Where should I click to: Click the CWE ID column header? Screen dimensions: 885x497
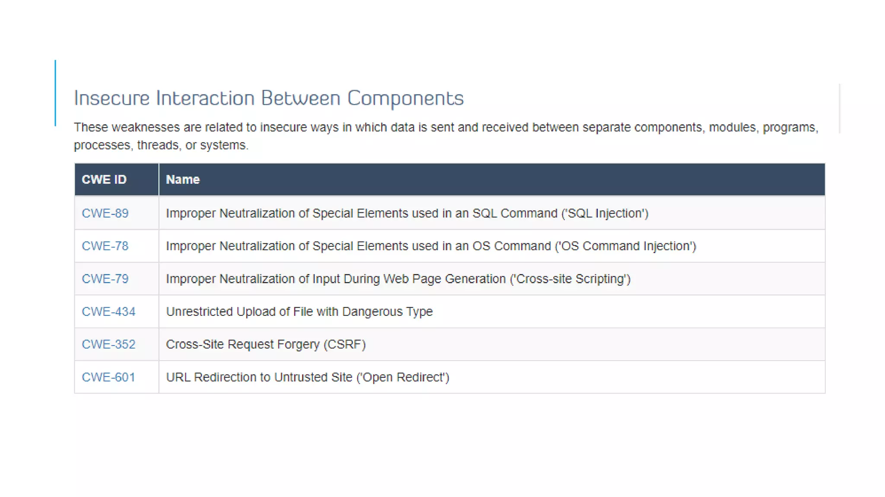[x=104, y=179]
